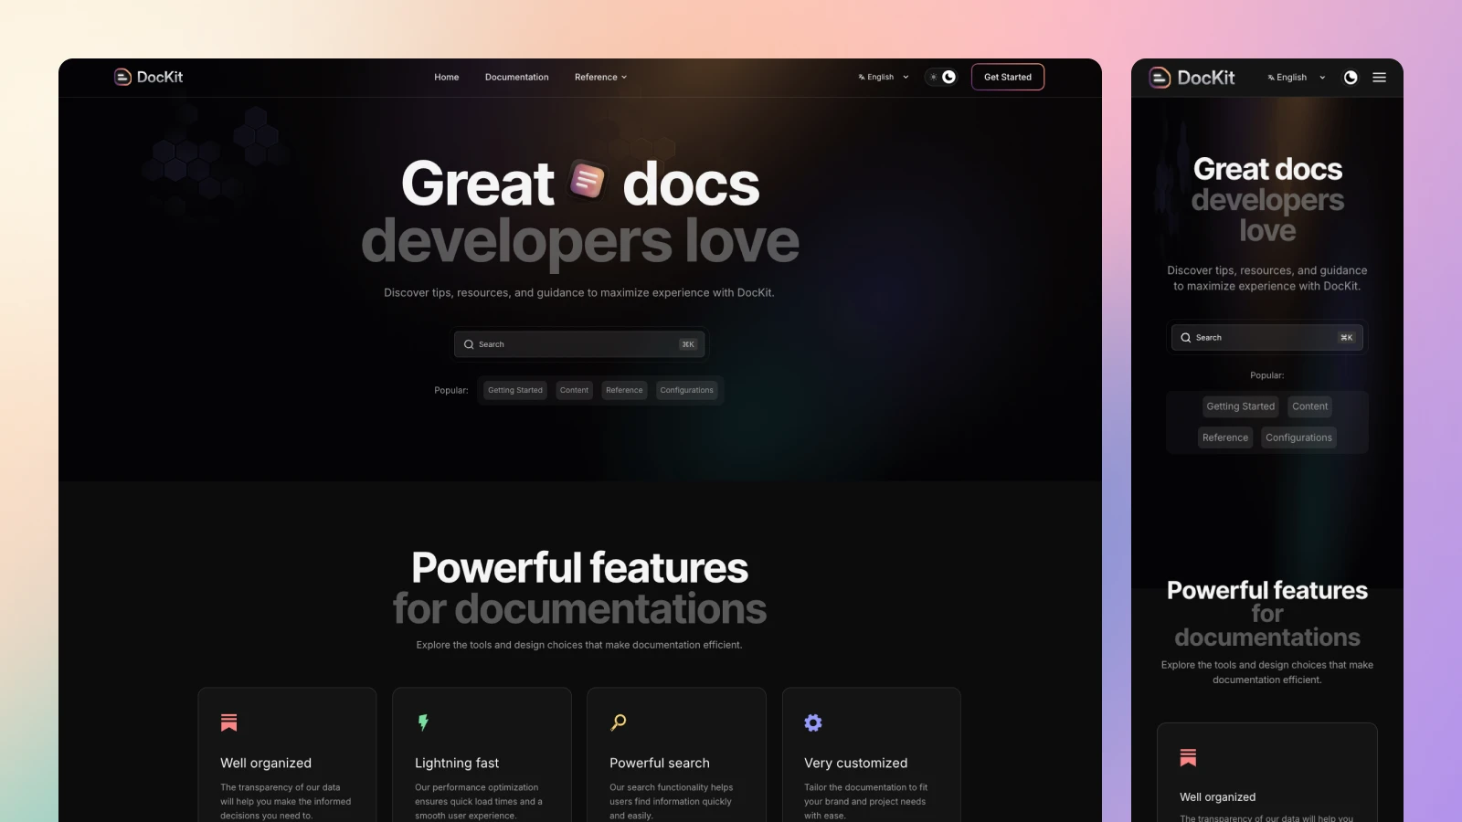Go to the Home nav item

(x=446, y=78)
